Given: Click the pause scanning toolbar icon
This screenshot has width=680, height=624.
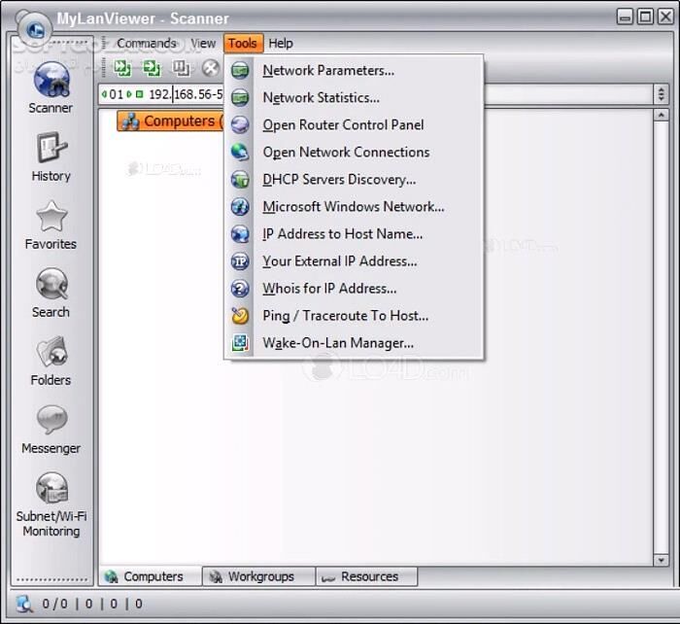Looking at the screenshot, I should click(x=181, y=68).
